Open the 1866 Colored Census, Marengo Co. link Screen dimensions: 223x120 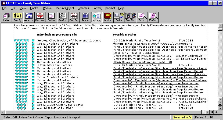click(143, 62)
